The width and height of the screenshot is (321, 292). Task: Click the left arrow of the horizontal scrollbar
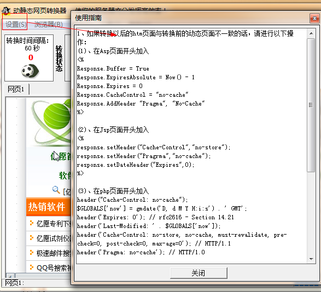(10, 276)
